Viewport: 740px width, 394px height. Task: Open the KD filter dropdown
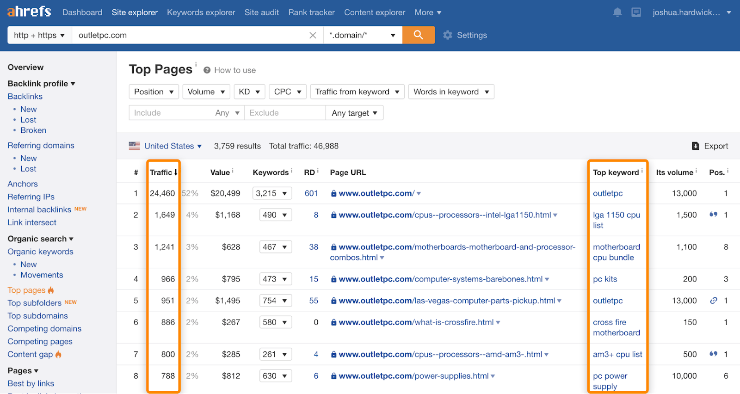249,92
